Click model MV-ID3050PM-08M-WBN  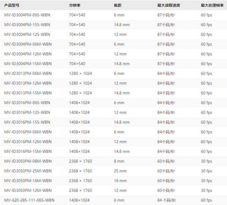click(x=28, y=161)
